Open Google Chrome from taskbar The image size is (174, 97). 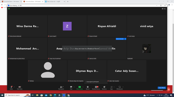pyautogui.click(x=51, y=95)
